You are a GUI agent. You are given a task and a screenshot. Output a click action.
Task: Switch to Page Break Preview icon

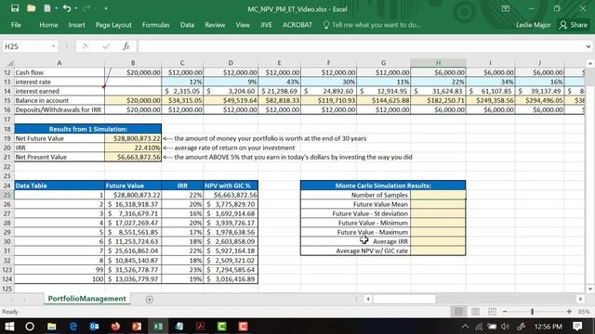tap(492, 312)
